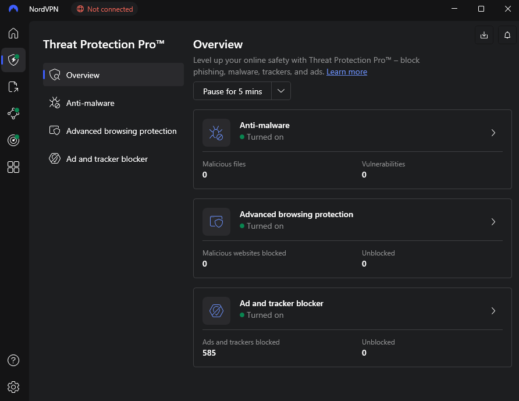Pause Threat Protection Pro for 5 minutes
Viewport: 519px width, 401px height.
pyautogui.click(x=232, y=91)
